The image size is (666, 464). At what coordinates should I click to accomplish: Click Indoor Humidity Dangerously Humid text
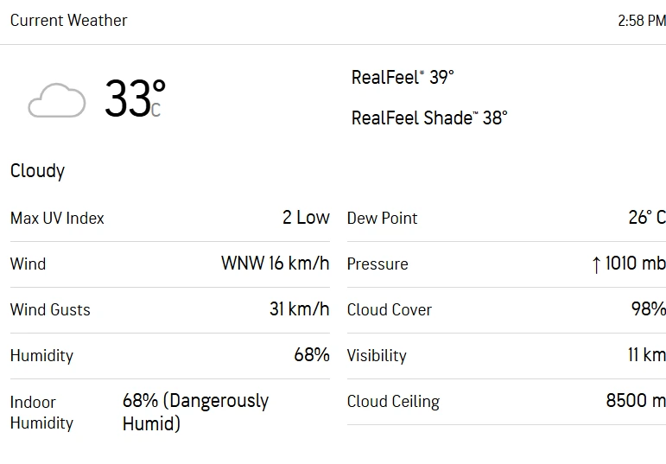tap(195, 412)
